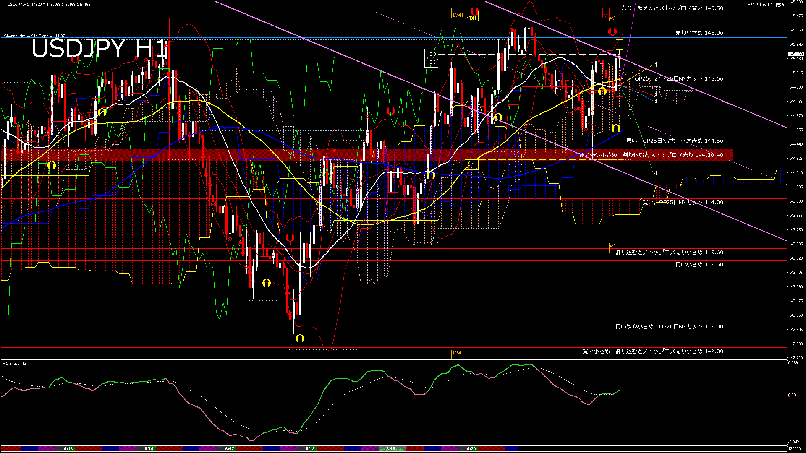Click the 6/18 date marker
This screenshot has width=806, height=453.
coord(310,449)
